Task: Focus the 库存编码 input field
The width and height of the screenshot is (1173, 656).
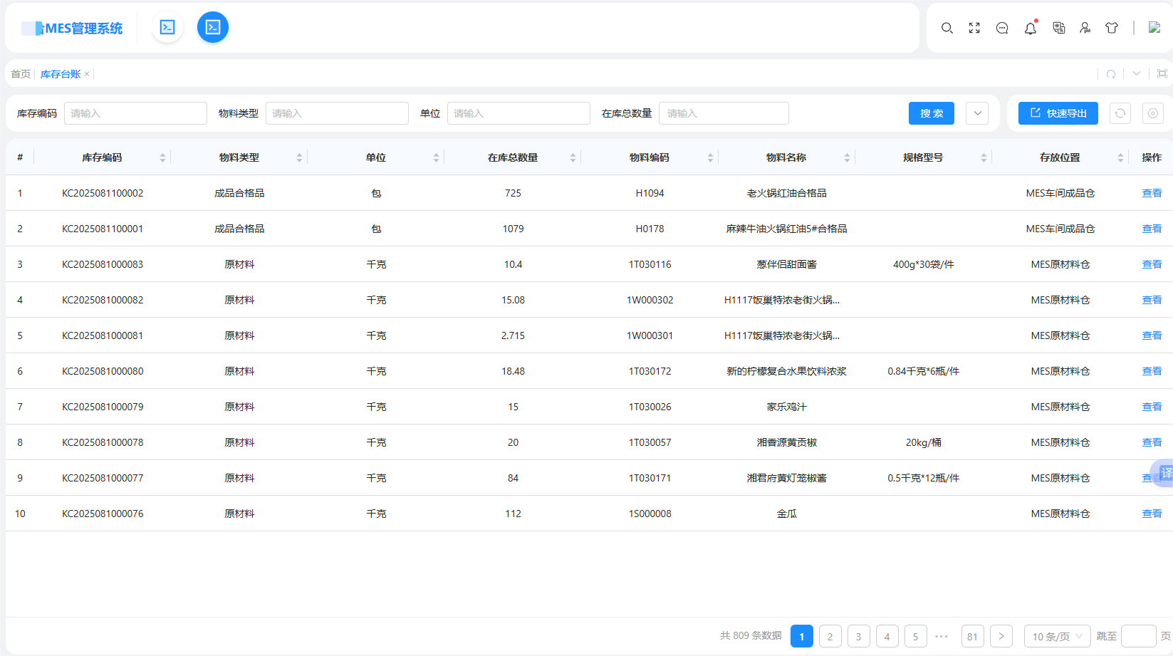Action: pos(135,113)
